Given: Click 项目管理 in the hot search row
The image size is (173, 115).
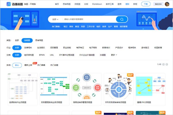Looking at the screenshot, I should tap(124, 26).
